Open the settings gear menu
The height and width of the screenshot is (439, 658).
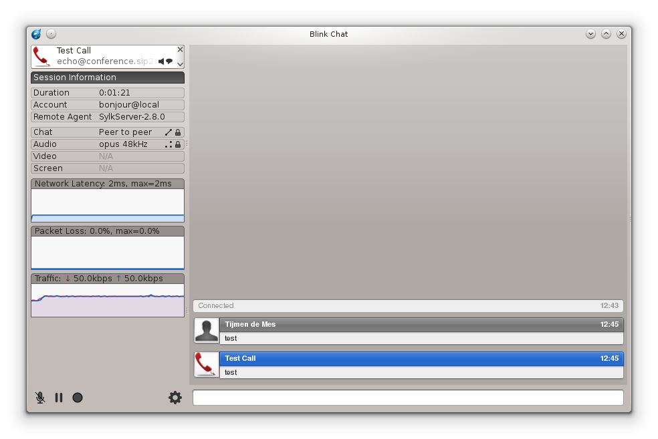(175, 398)
